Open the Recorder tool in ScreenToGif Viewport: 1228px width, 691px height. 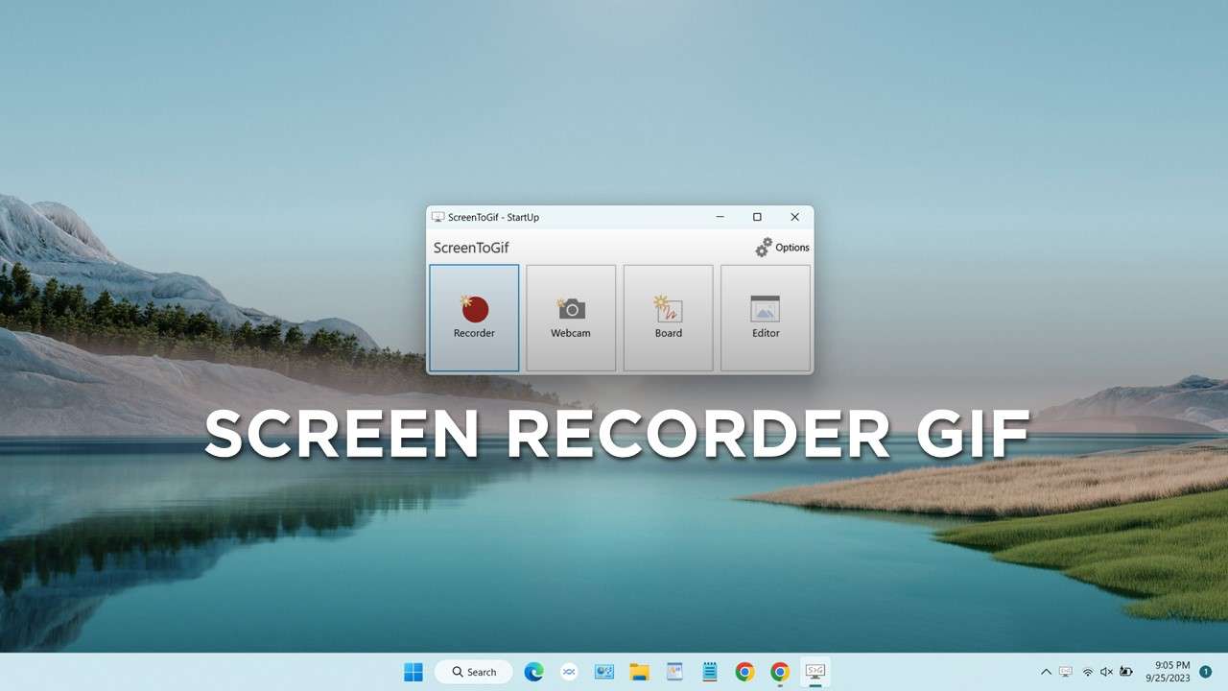tap(474, 318)
